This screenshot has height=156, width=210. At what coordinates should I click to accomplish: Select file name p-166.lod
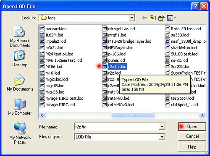coord(117,54)
